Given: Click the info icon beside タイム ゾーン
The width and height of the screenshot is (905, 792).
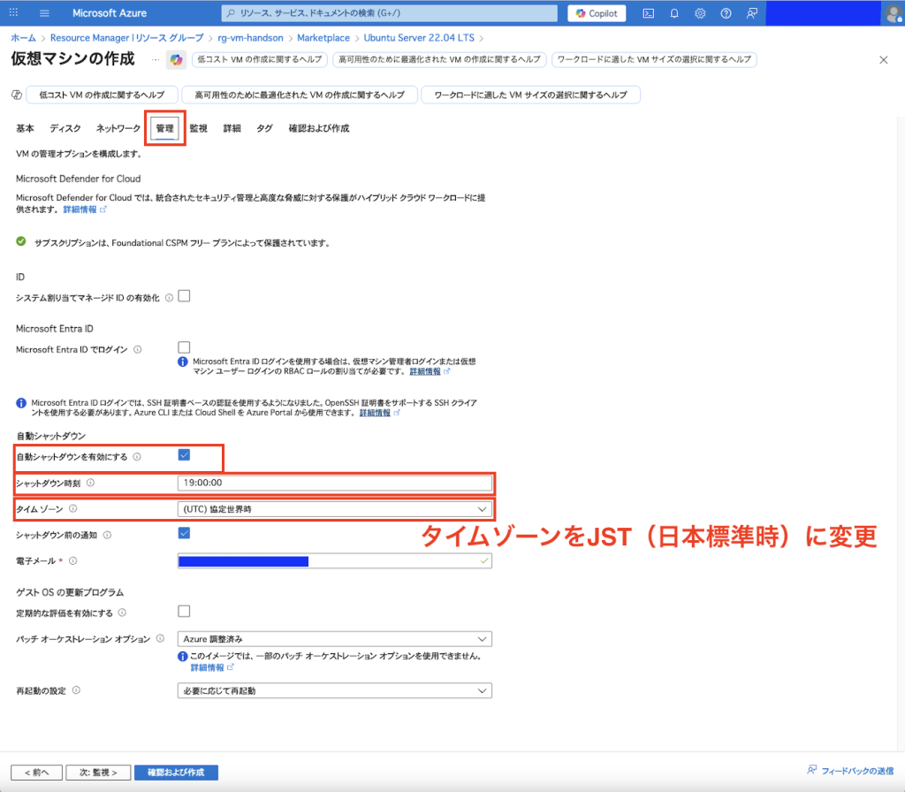Looking at the screenshot, I should click(72, 508).
